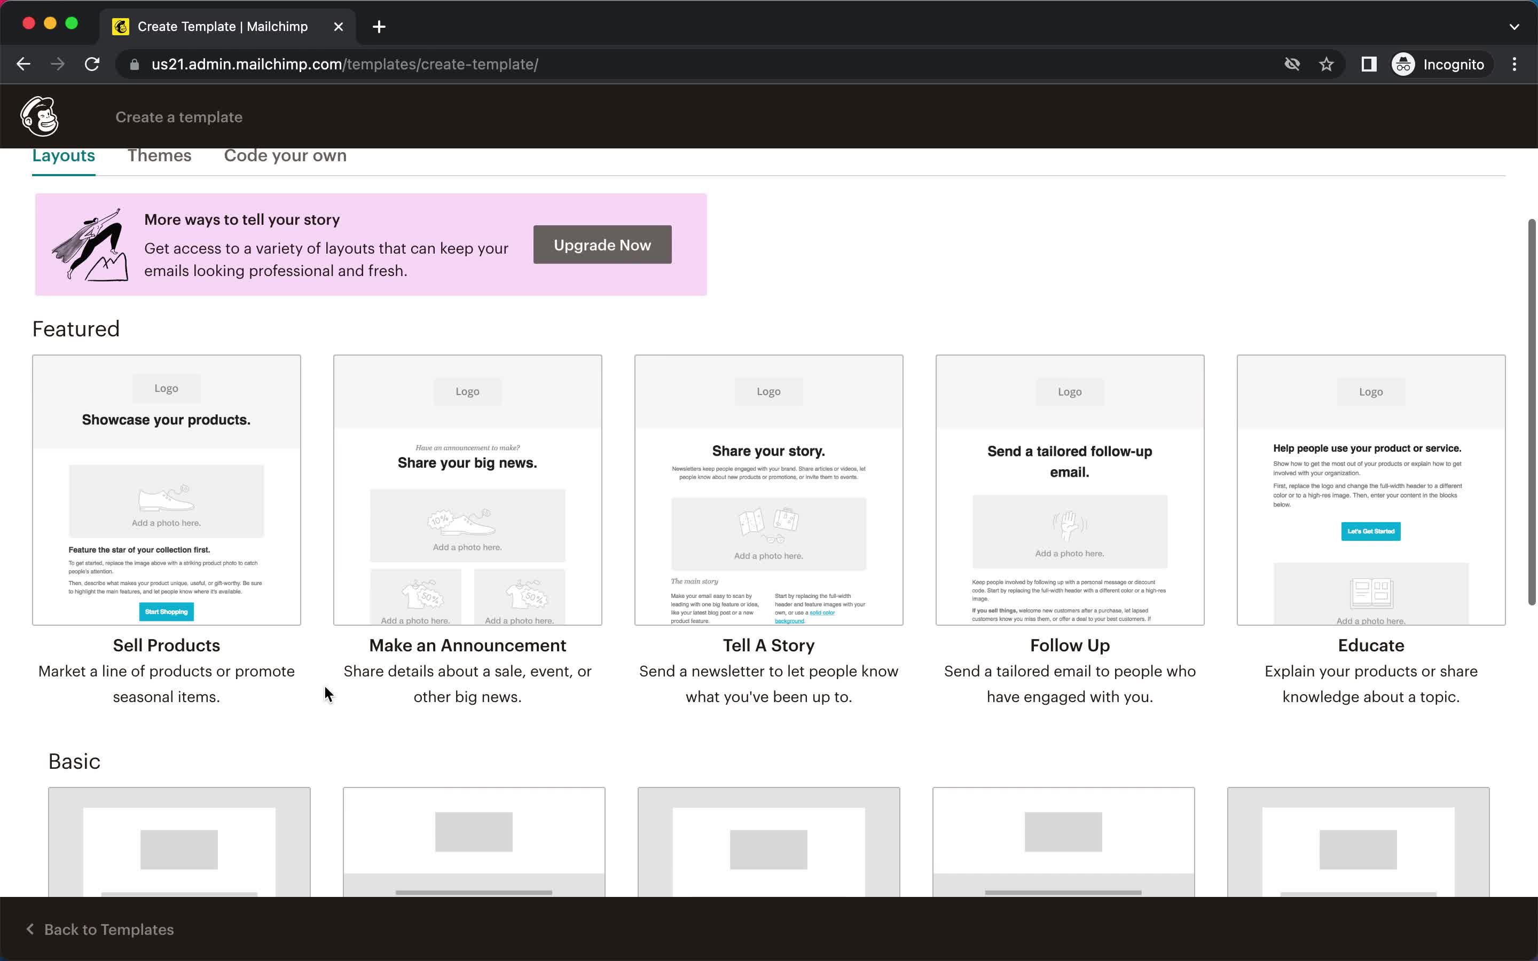Select the 'Sell Products' template thumbnail
The image size is (1538, 961).
(x=166, y=490)
